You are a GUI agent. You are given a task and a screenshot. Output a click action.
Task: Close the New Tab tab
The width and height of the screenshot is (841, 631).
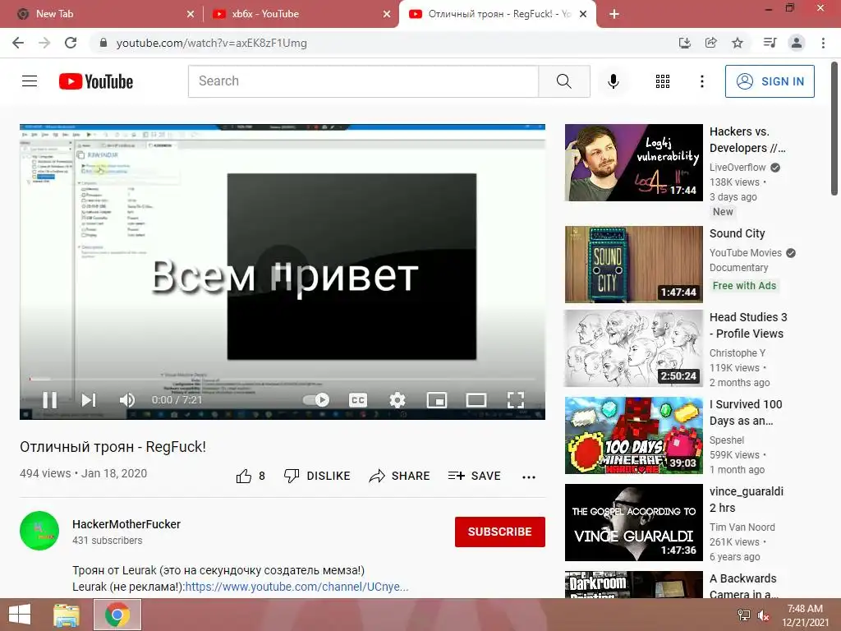point(191,14)
